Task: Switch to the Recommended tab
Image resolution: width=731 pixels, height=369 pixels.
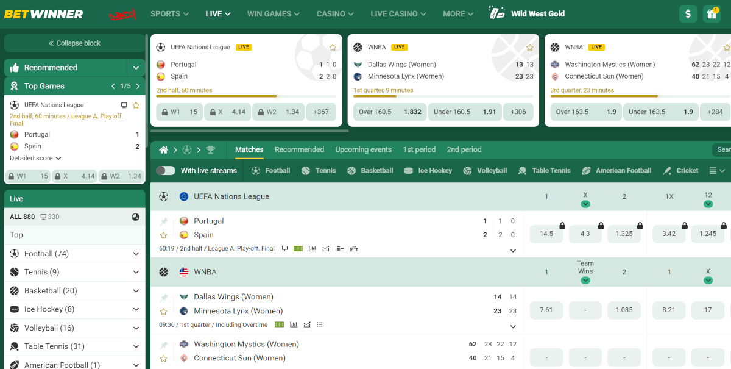Action: click(299, 150)
